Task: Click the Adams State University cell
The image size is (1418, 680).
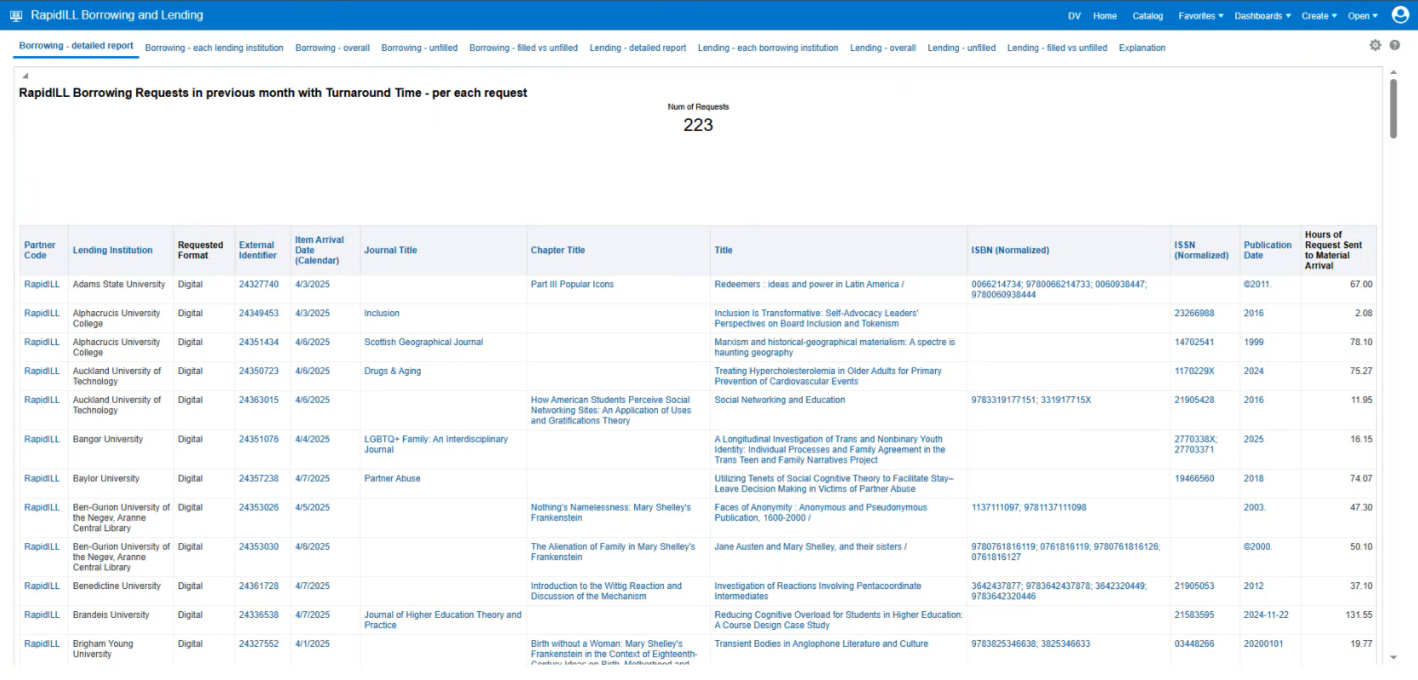Action: pos(119,285)
